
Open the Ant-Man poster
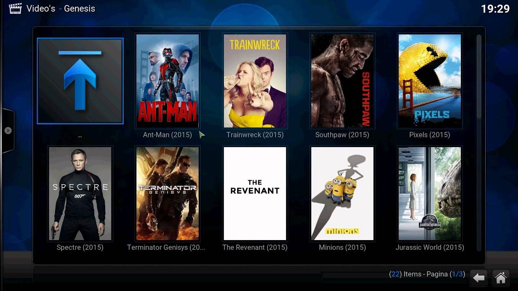pos(168,81)
